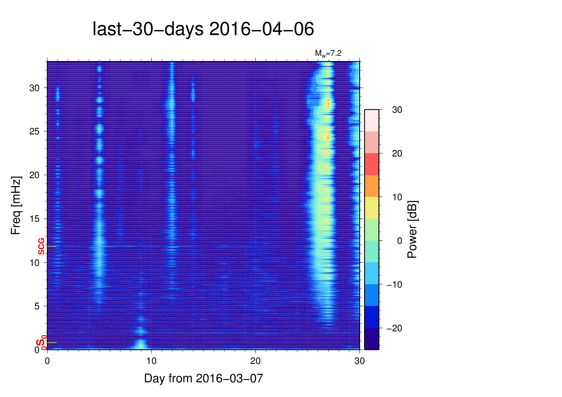
Task: Click the day 10 tick label on x-axis
Action: coord(151,361)
